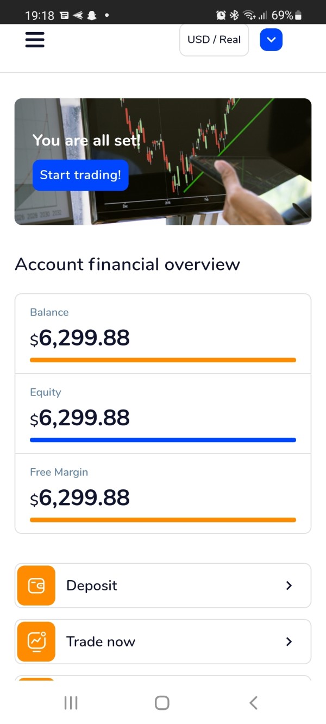Tap the Free Margin amount $6,299.88
This screenshot has height=724, width=326.
click(80, 498)
